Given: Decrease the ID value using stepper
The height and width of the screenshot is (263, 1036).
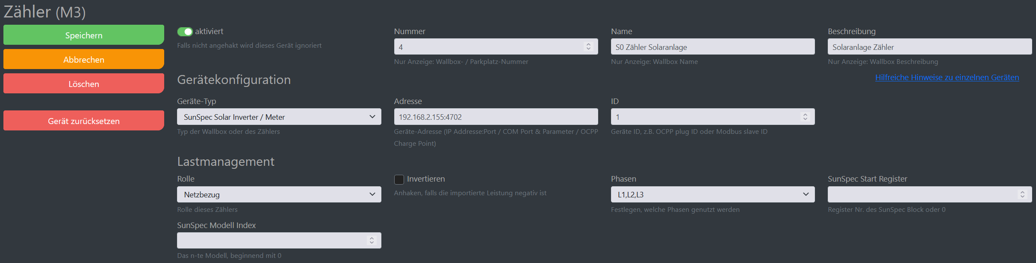Looking at the screenshot, I should click(805, 119).
